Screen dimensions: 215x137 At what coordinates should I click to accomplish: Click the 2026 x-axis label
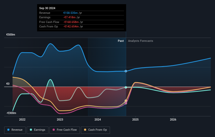[x=173, y=119]
